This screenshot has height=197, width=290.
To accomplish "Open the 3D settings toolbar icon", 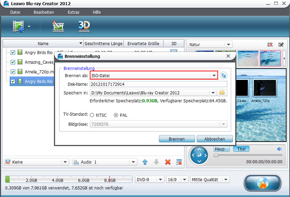I will (x=84, y=26).
